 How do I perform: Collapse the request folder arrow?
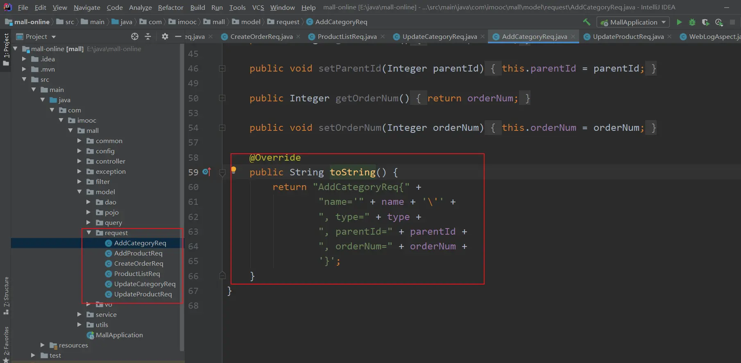click(88, 233)
